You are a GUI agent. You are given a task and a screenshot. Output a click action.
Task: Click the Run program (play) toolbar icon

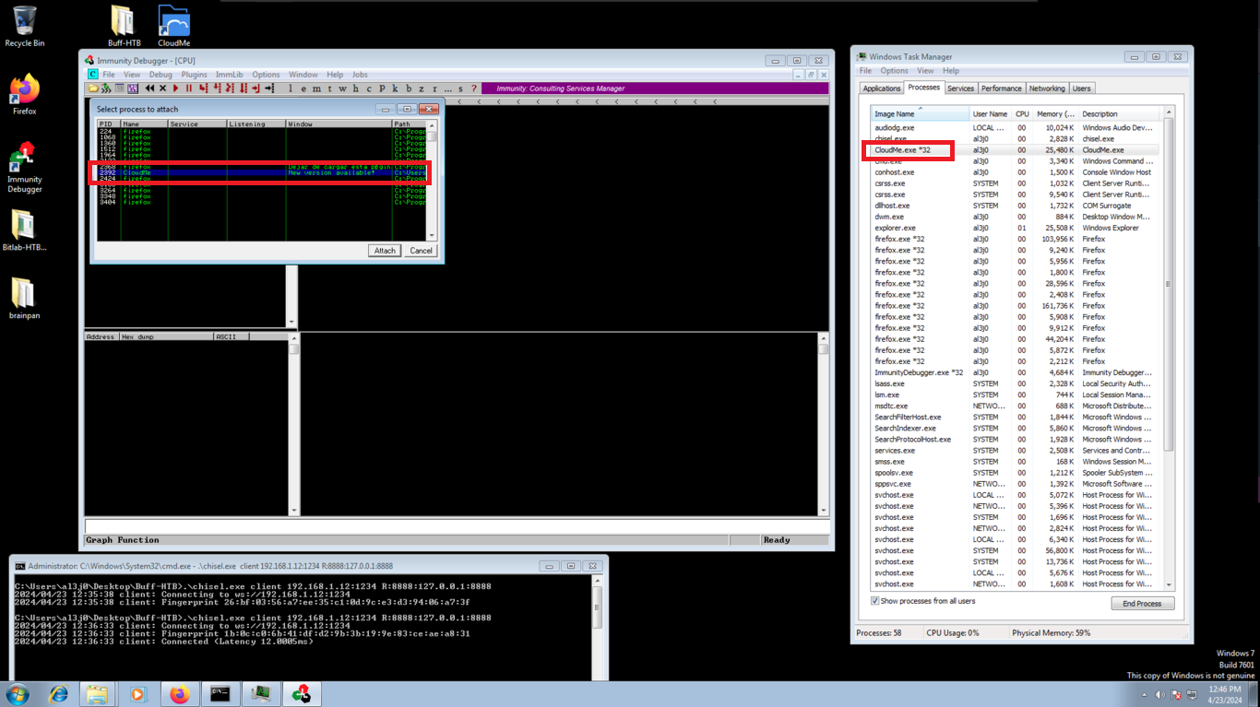point(175,88)
